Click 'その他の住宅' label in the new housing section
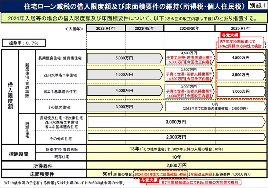Image resolution: width=268 pixels, height=188 pixels. click(x=59, y=107)
